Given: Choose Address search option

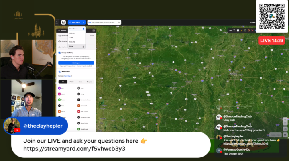Looking at the screenshot, I should pyautogui.click(x=77, y=33).
